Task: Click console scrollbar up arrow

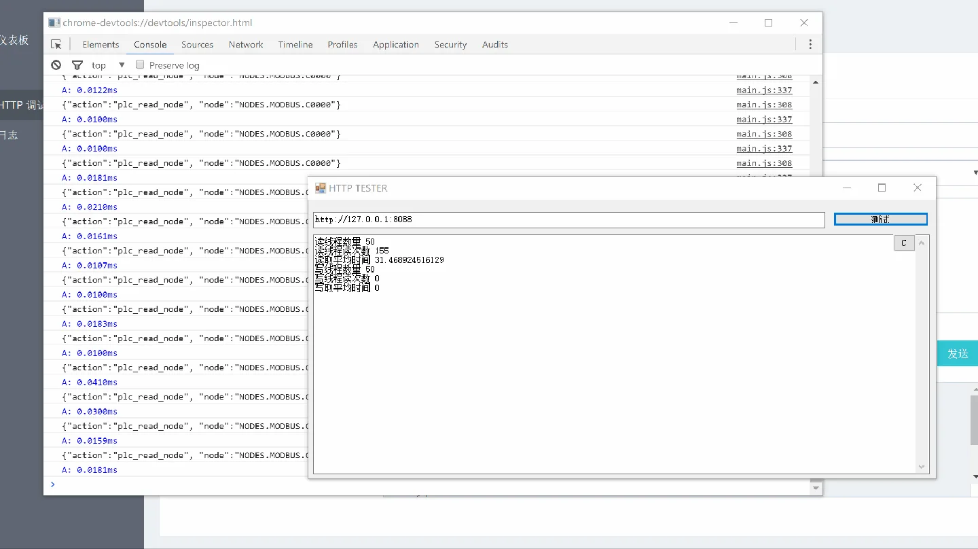Action: pyautogui.click(x=816, y=82)
